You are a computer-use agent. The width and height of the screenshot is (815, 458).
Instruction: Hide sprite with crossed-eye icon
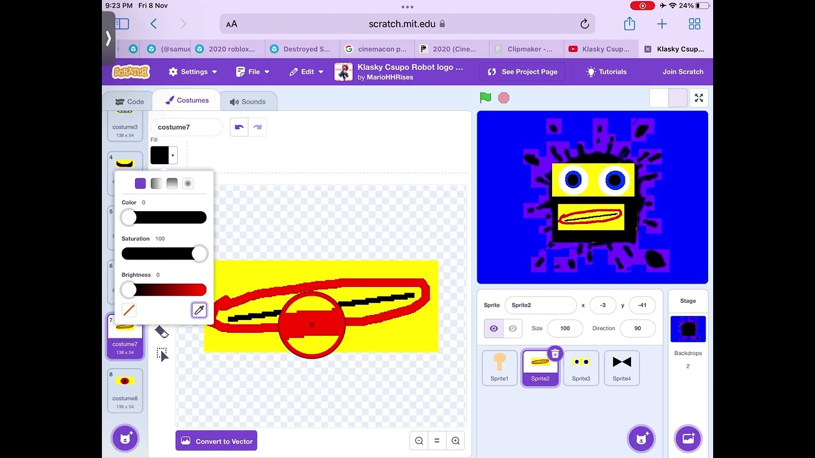coord(513,328)
